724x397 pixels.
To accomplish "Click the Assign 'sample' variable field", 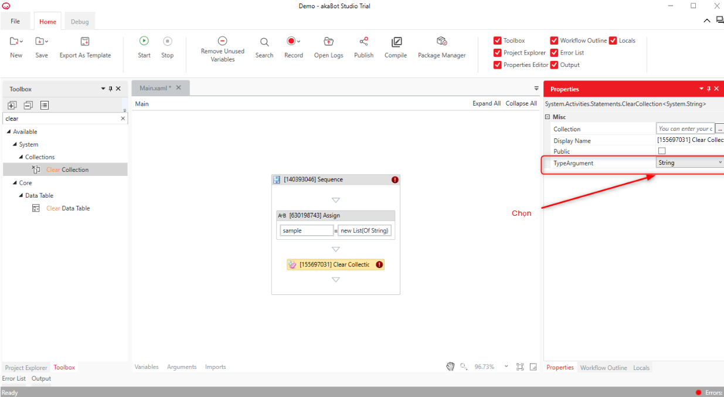I will tap(307, 230).
